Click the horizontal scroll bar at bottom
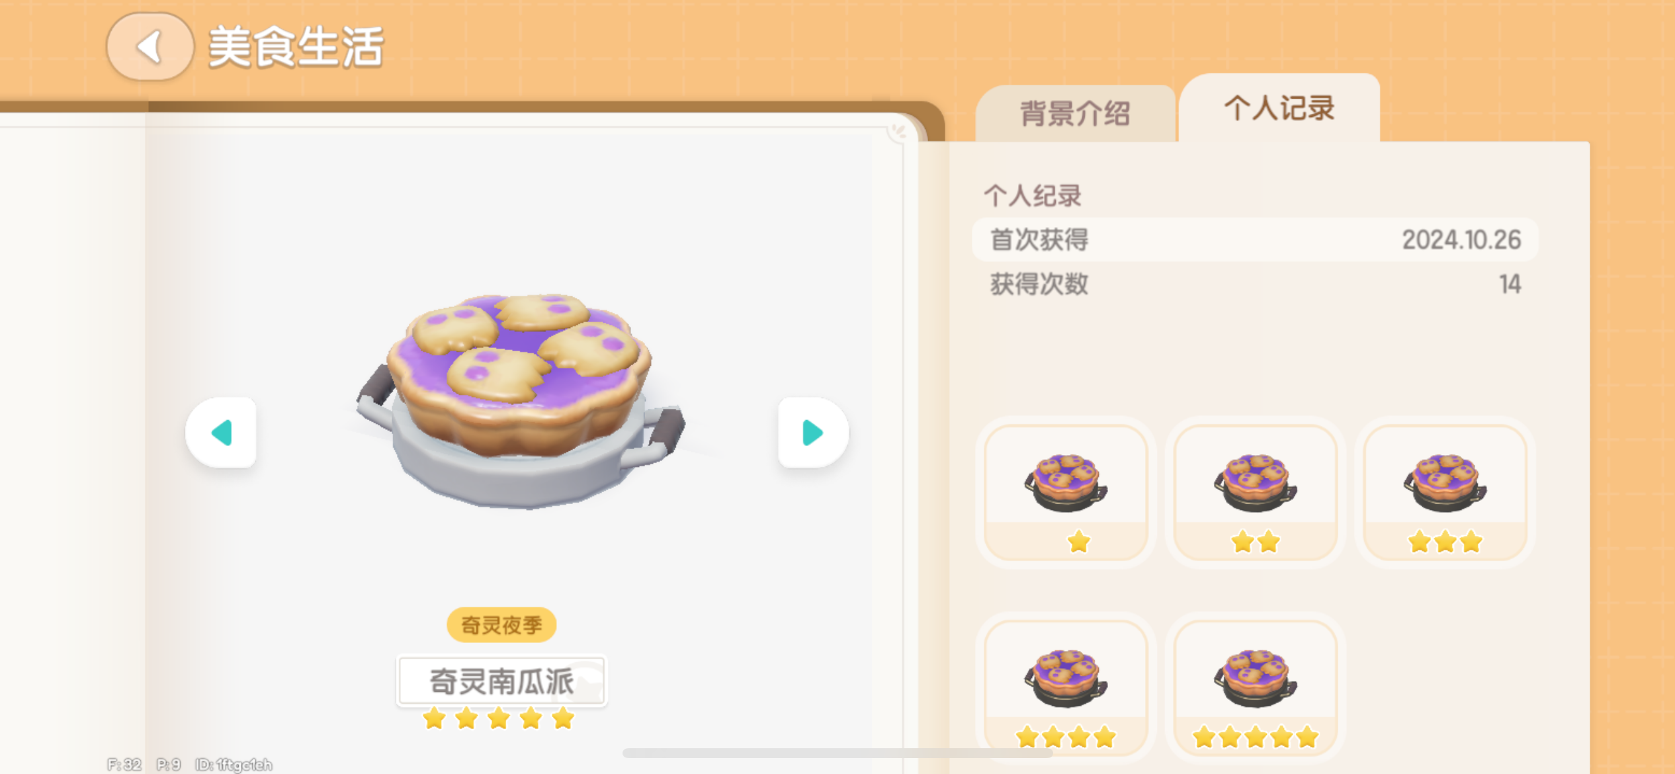This screenshot has height=774, width=1675. [837, 753]
